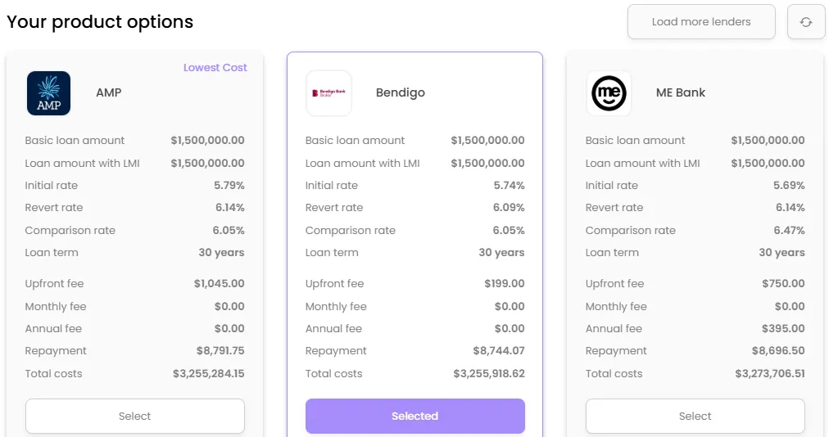Click the AMP lender name

click(x=109, y=92)
